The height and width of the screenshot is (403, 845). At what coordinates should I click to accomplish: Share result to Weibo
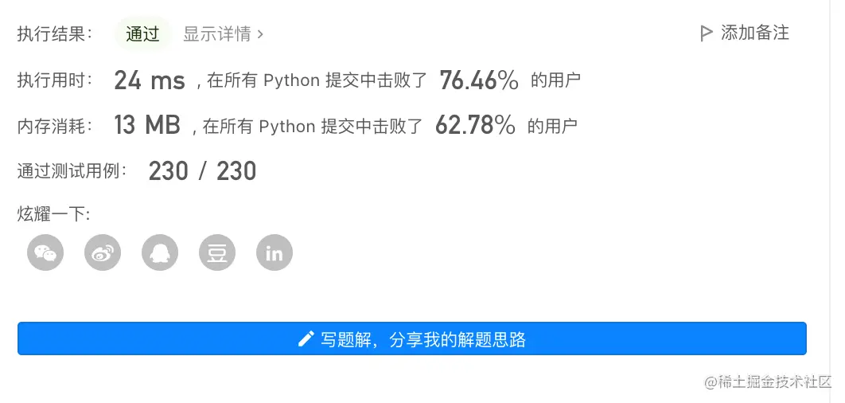click(103, 253)
